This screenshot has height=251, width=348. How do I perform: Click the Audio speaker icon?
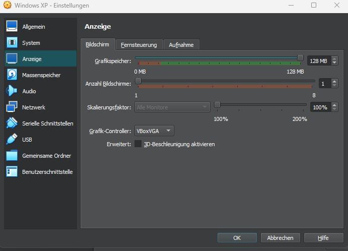pyautogui.click(x=12, y=91)
